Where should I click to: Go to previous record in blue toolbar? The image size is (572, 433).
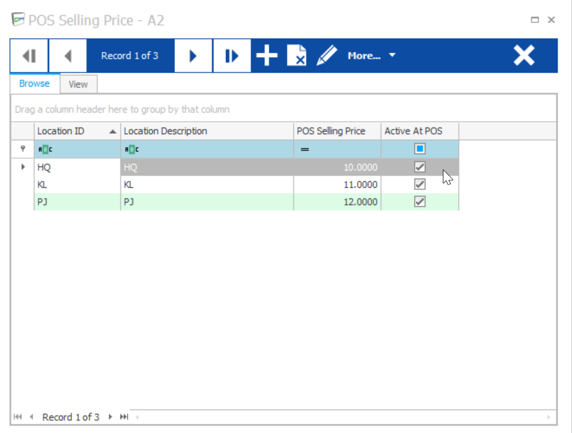click(68, 56)
